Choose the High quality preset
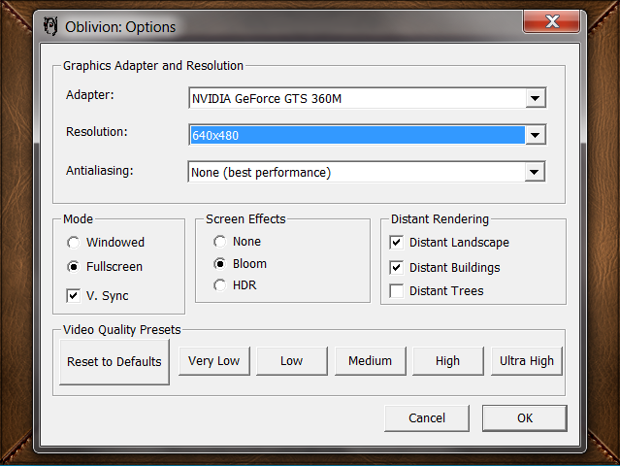Screen dimensions: 620x466 click(x=447, y=361)
